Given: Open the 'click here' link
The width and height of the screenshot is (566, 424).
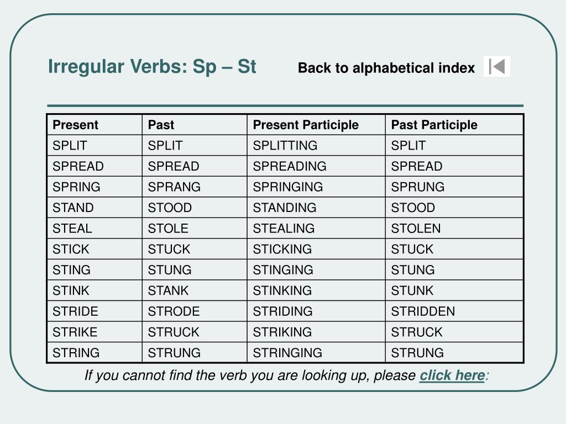Looking at the screenshot, I should coord(452,375).
